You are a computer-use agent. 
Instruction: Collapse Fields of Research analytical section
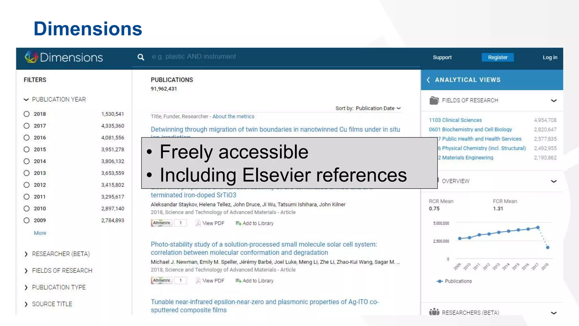(554, 100)
